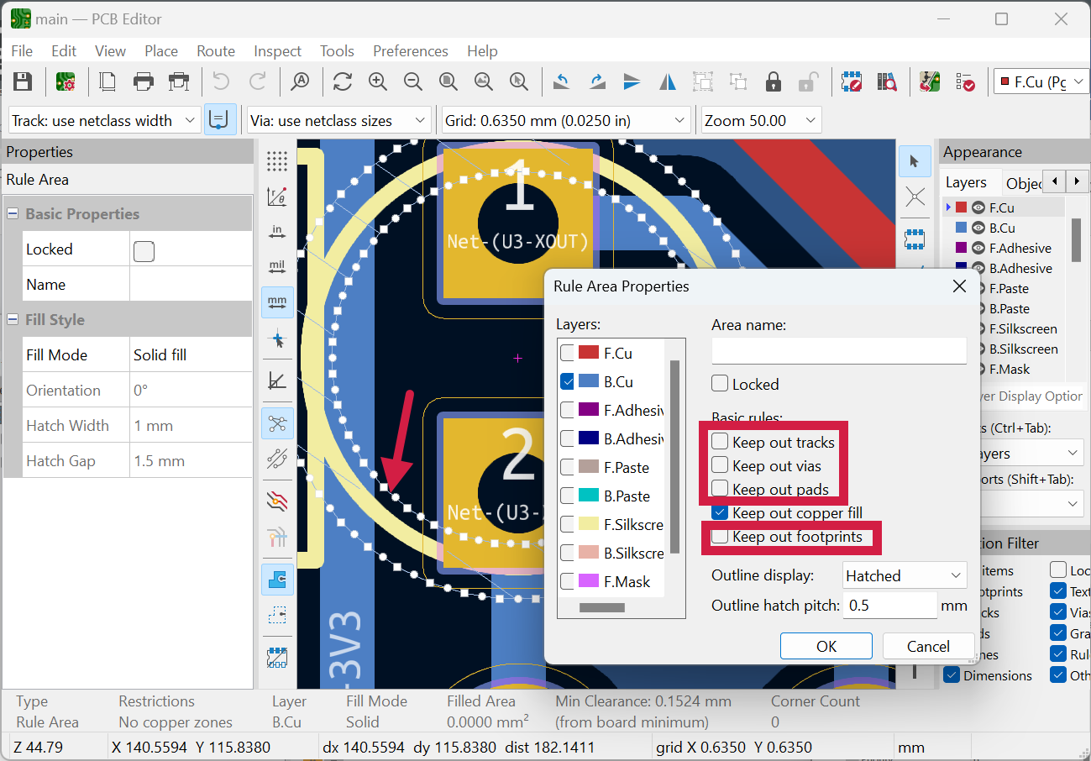Open the Preferences menu

411,51
